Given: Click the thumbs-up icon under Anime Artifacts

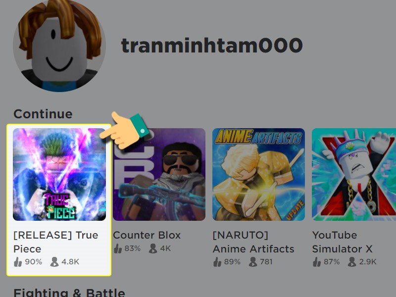Looking at the screenshot, I should click(217, 262).
